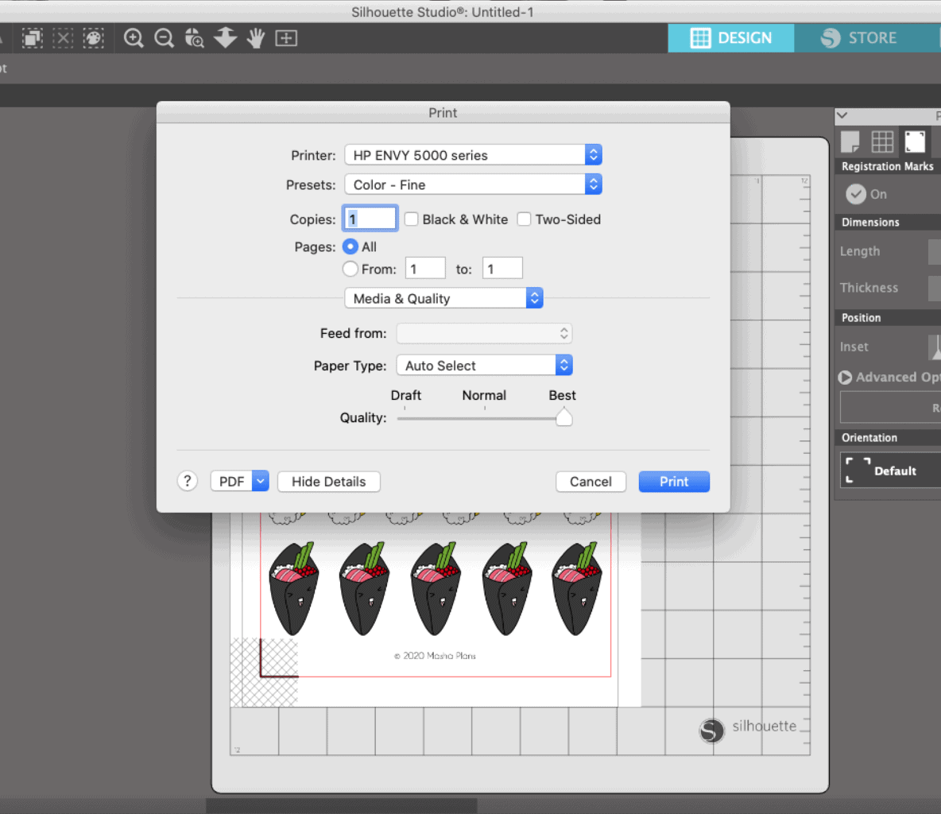941x814 pixels.
Task: Select the Zoom In tool
Action: point(134,37)
